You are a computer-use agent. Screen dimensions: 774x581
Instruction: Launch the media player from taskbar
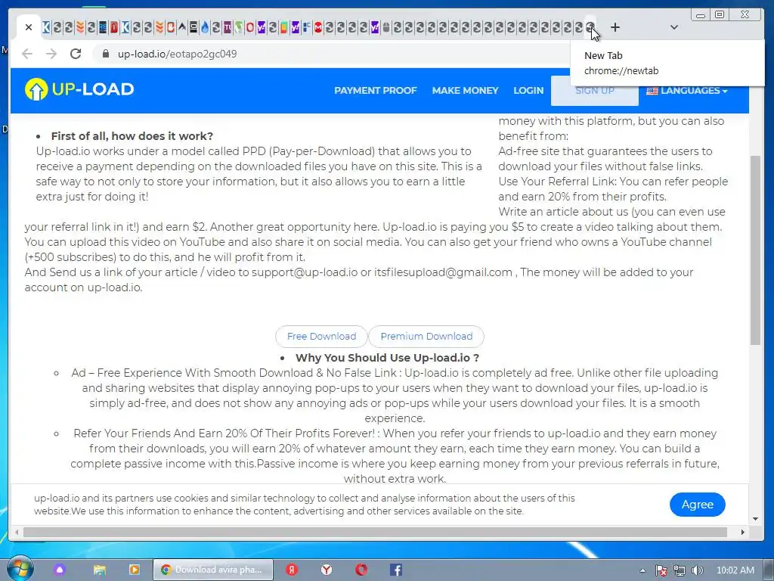click(135, 570)
